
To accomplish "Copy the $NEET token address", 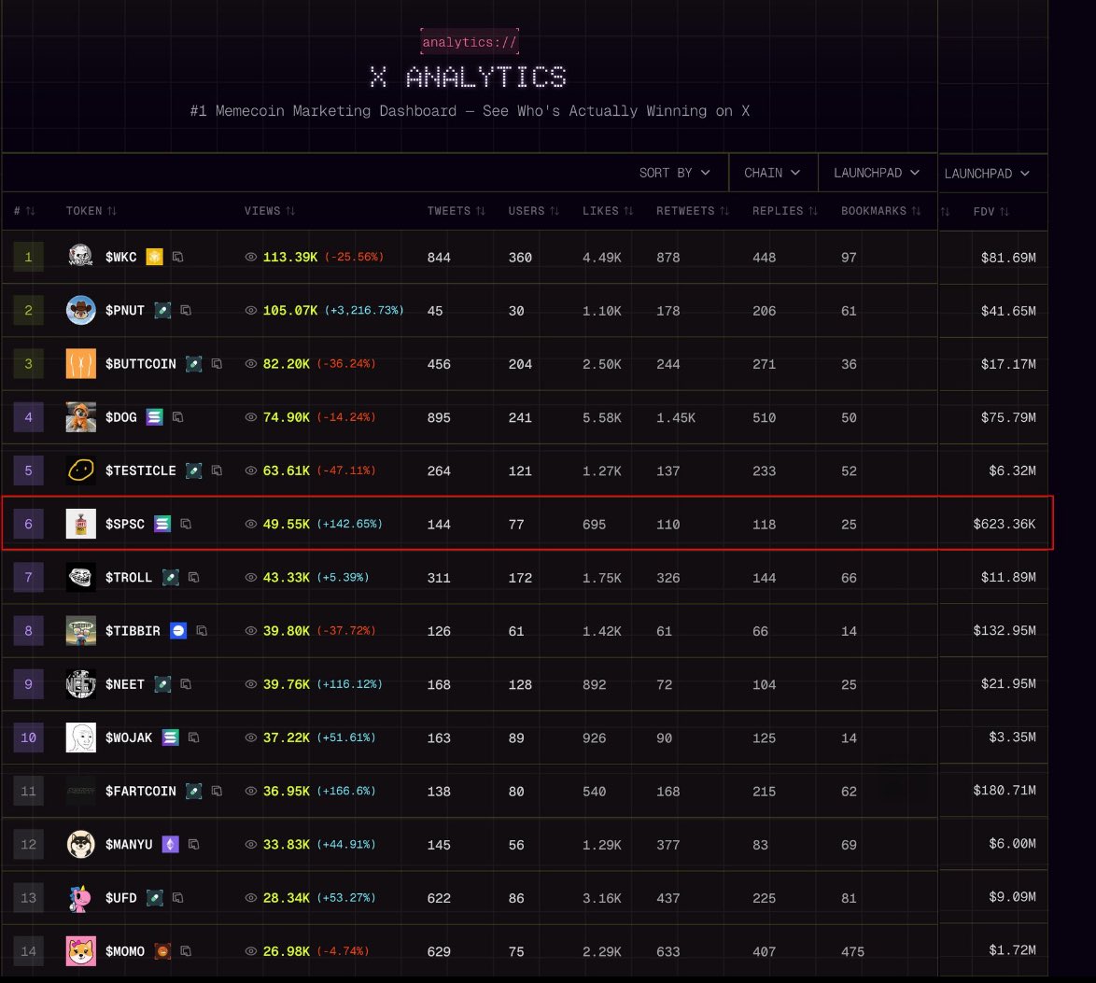I will pyautogui.click(x=185, y=683).
